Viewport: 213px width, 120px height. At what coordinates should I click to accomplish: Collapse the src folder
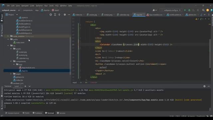click(x=8, y=46)
